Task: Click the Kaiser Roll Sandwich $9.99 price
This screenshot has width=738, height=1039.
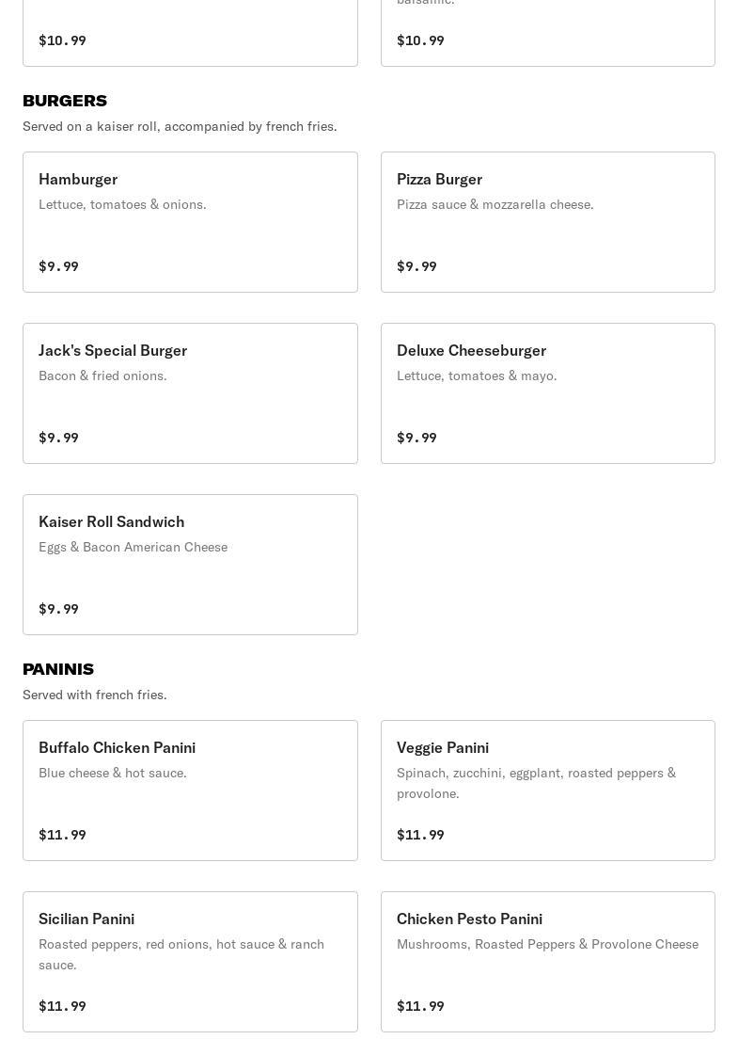Action: pos(59,609)
